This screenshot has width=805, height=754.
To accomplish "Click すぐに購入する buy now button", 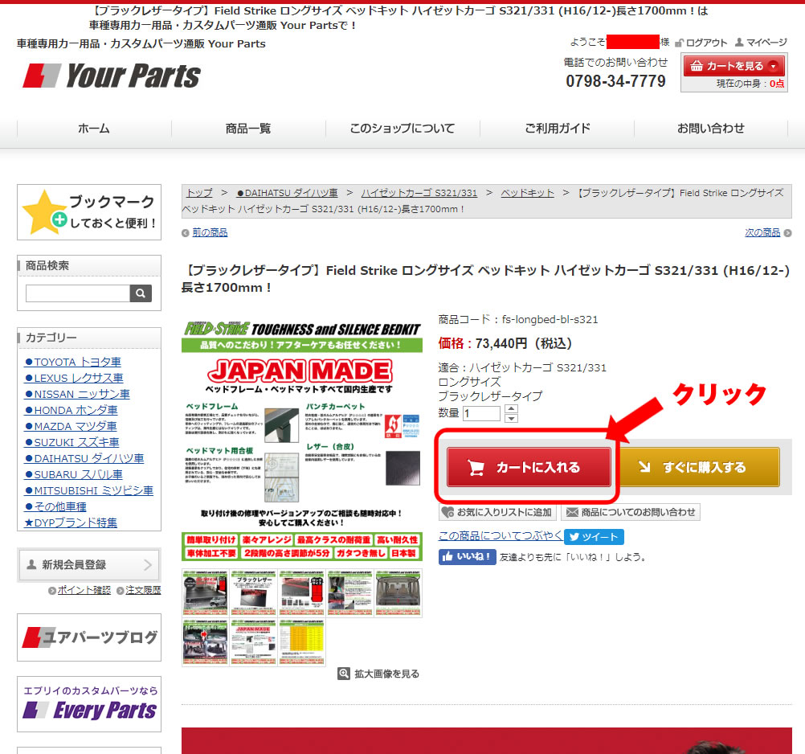I will coord(701,467).
